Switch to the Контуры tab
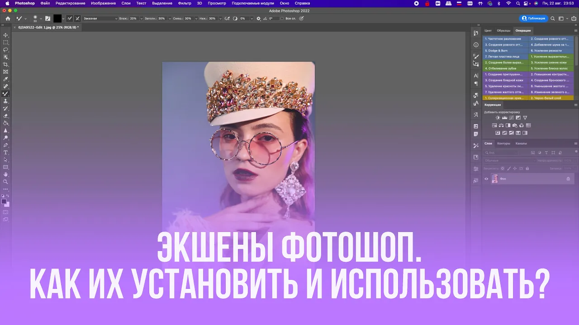The height and width of the screenshot is (325, 579). coord(503,144)
